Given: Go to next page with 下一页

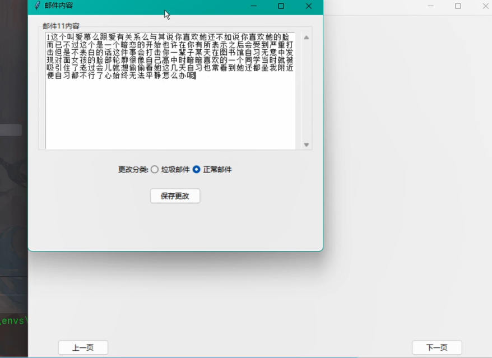Looking at the screenshot, I should coord(437,348).
